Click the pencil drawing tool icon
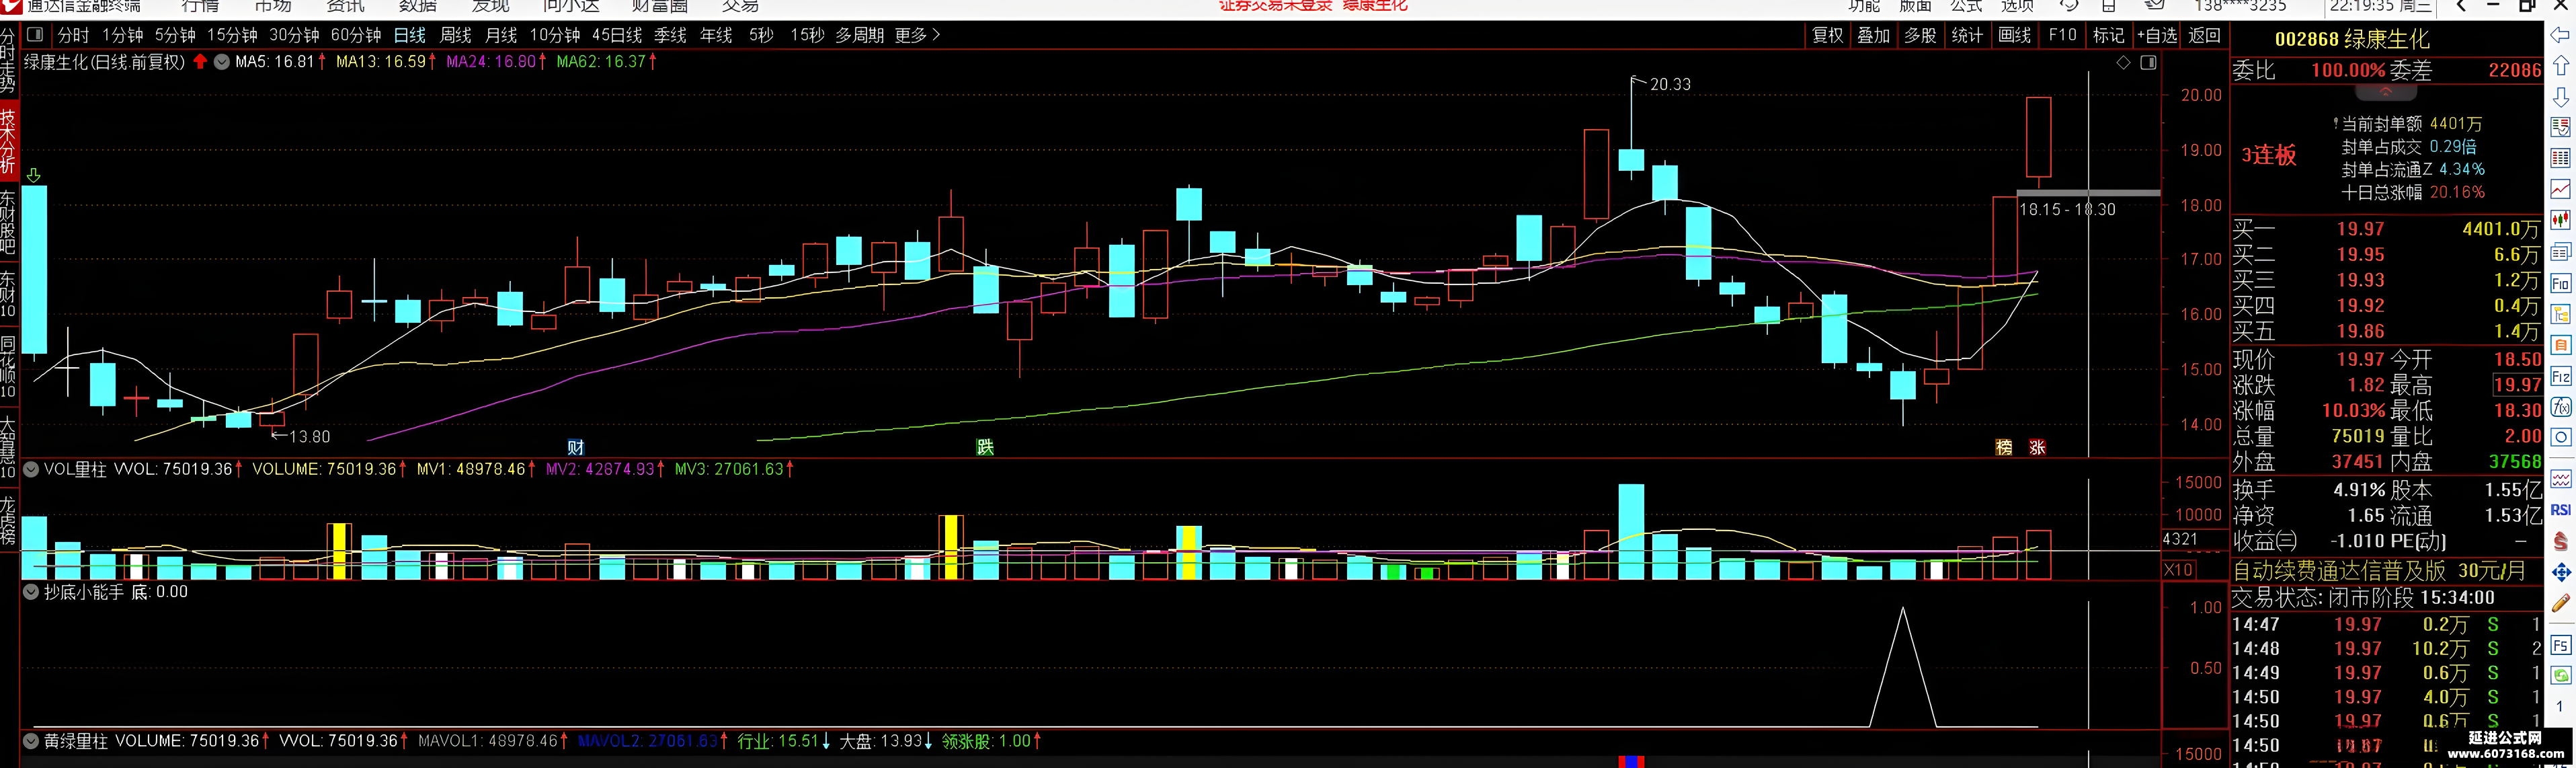The image size is (2576, 768). pyautogui.click(x=2560, y=603)
